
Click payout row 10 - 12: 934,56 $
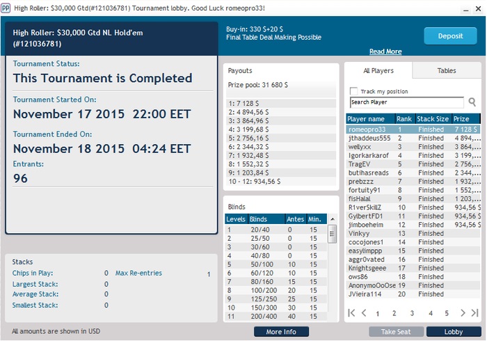coord(281,182)
